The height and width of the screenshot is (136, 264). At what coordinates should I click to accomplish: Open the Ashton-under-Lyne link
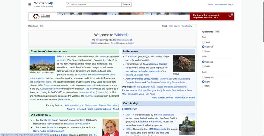tap(74, 105)
